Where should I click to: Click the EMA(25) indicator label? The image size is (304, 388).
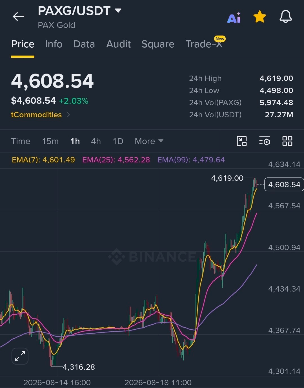[x=116, y=160]
